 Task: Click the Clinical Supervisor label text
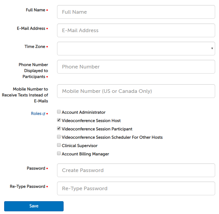pos(80,146)
